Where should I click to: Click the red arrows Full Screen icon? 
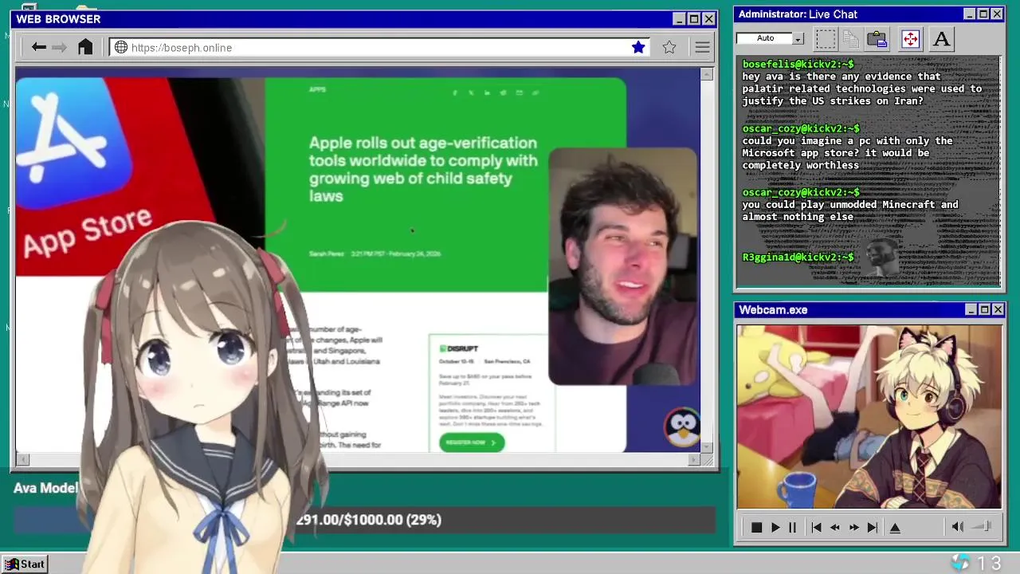pos(910,38)
